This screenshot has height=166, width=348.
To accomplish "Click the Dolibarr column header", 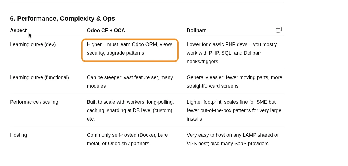I will tap(196, 30).
